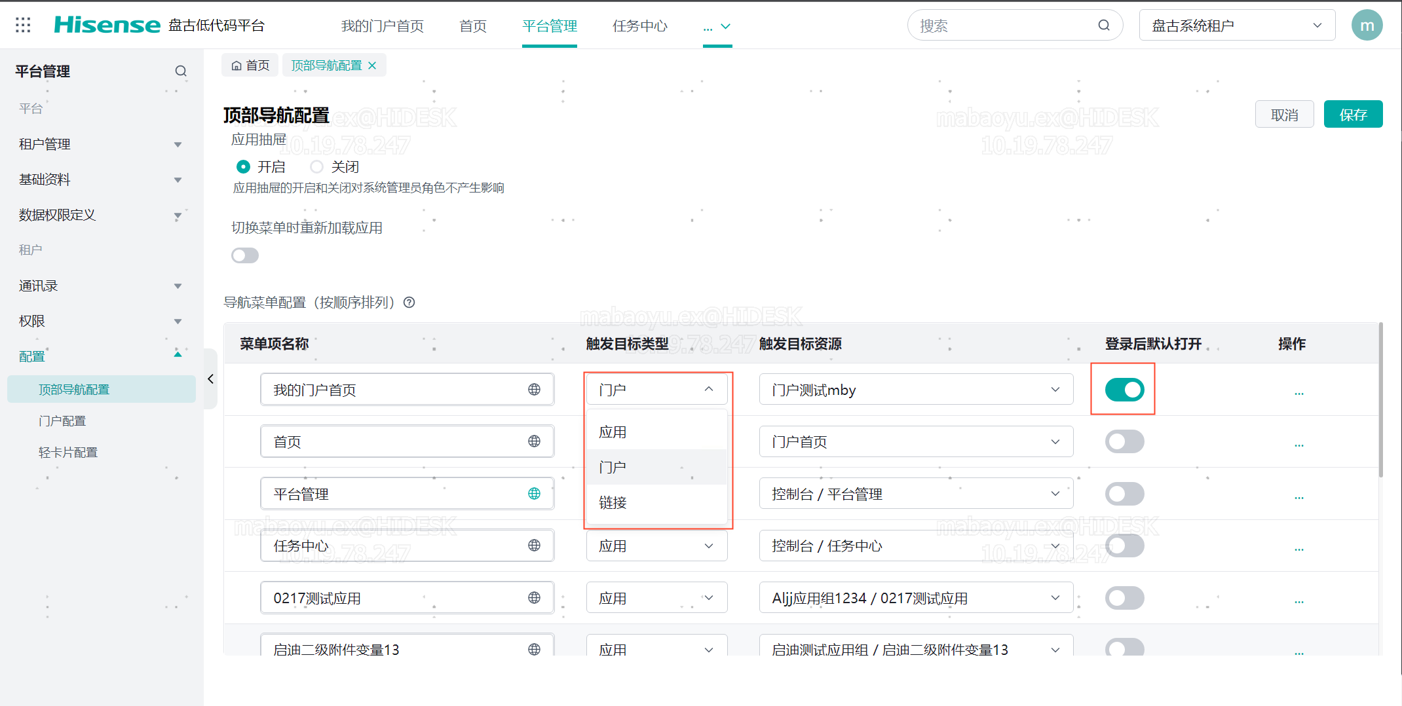
Task: Open user avatar menu
Action: [x=1367, y=26]
